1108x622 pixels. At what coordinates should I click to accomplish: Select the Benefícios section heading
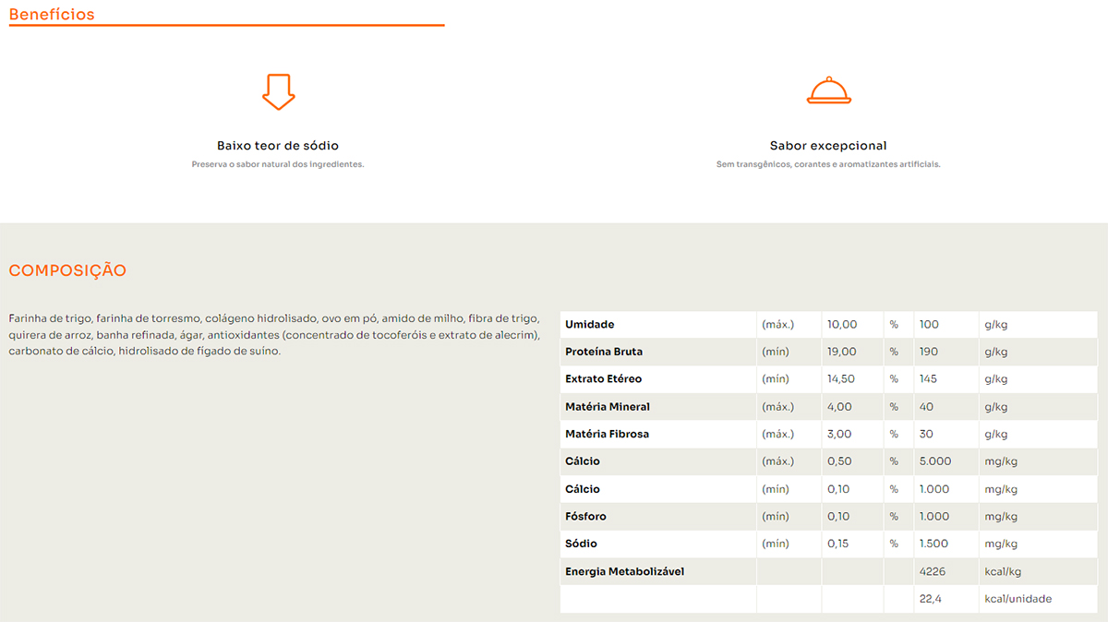coord(52,14)
